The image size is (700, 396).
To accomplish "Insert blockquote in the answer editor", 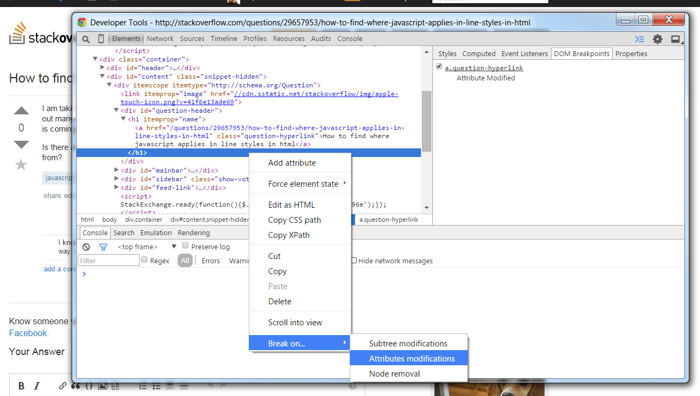I will 76,386.
